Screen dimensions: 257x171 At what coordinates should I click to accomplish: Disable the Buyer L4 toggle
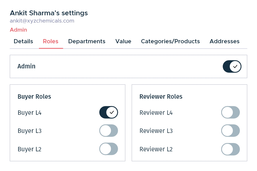109,112
